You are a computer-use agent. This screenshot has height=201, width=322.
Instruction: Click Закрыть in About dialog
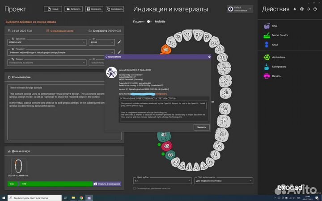(201, 127)
